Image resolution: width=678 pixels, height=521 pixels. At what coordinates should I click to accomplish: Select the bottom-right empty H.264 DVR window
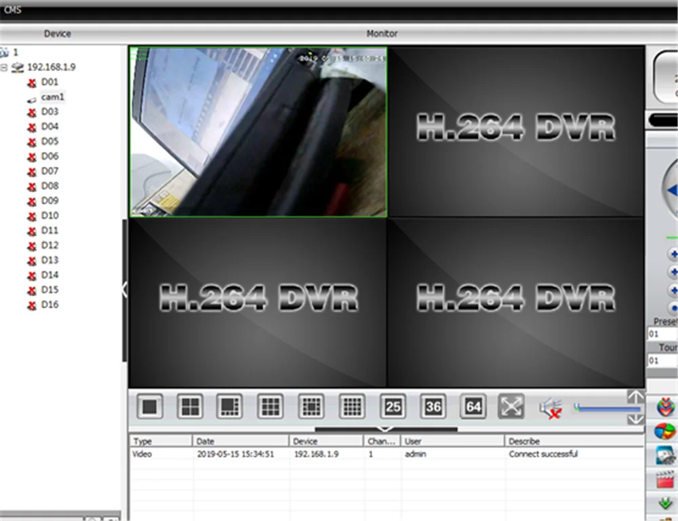click(x=516, y=303)
